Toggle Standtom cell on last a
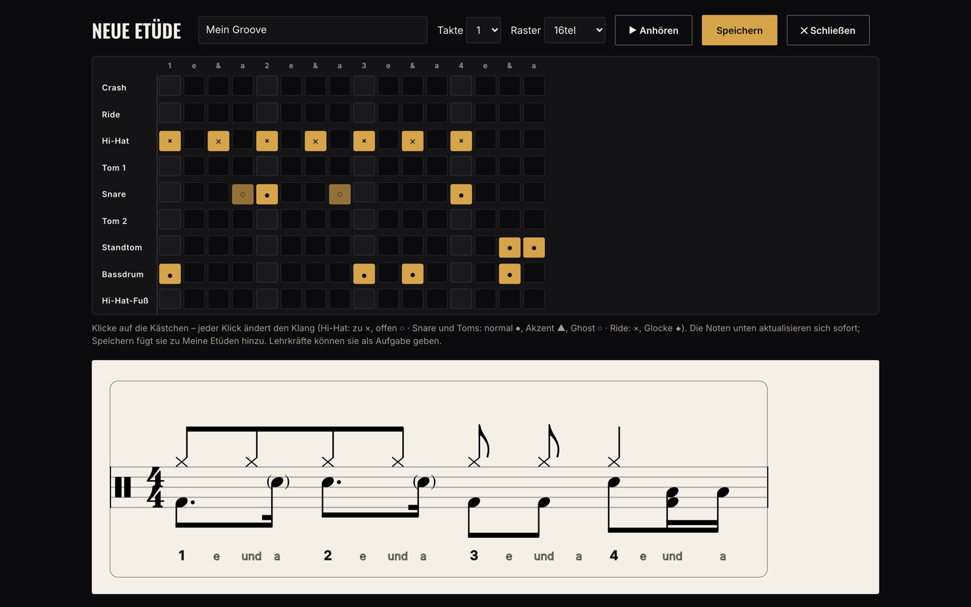 [534, 248]
